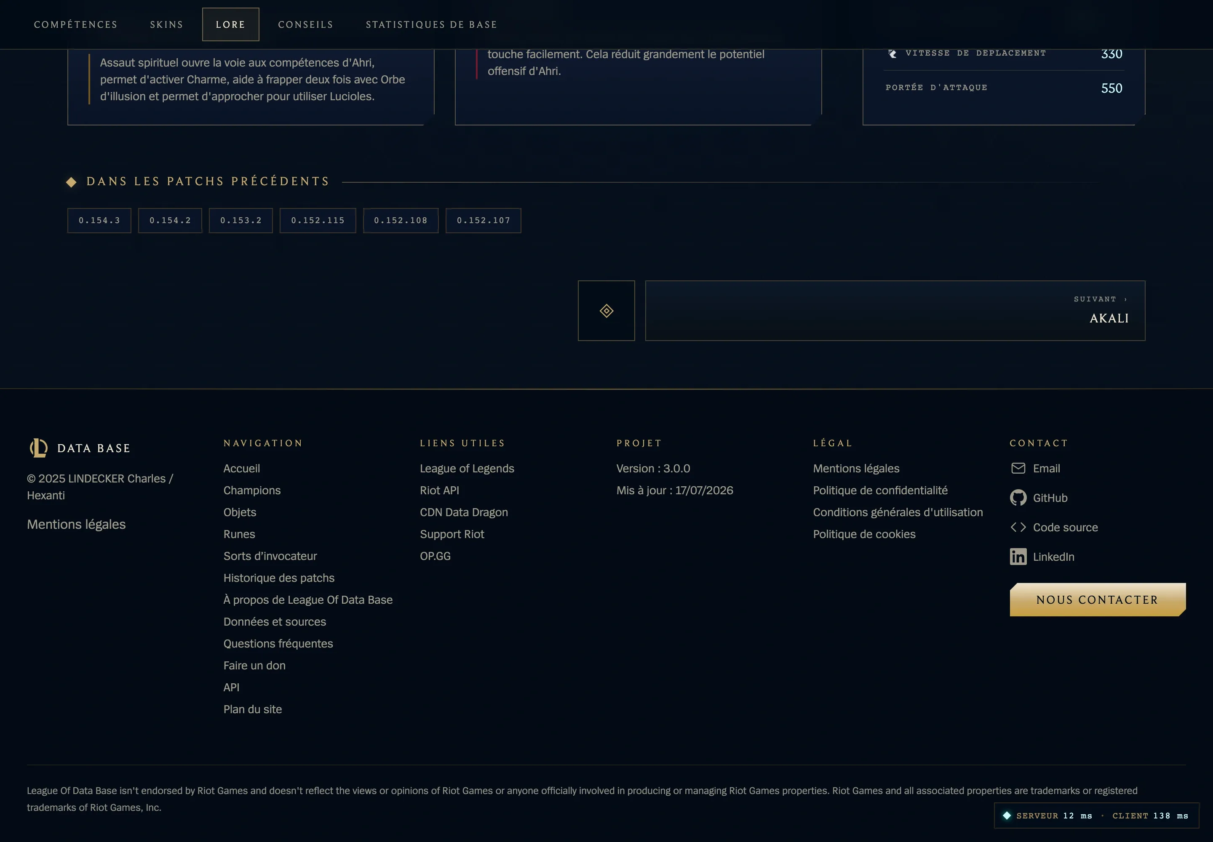
Task: Click the SERVEUR 12 ms indicator
Action: (x=1054, y=815)
